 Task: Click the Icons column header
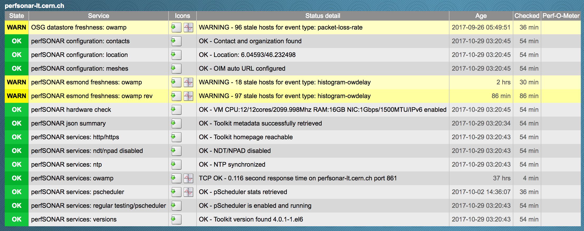pos(183,16)
